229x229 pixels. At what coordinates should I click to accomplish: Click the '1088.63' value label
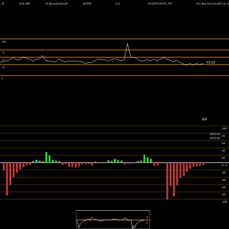coord(215,134)
